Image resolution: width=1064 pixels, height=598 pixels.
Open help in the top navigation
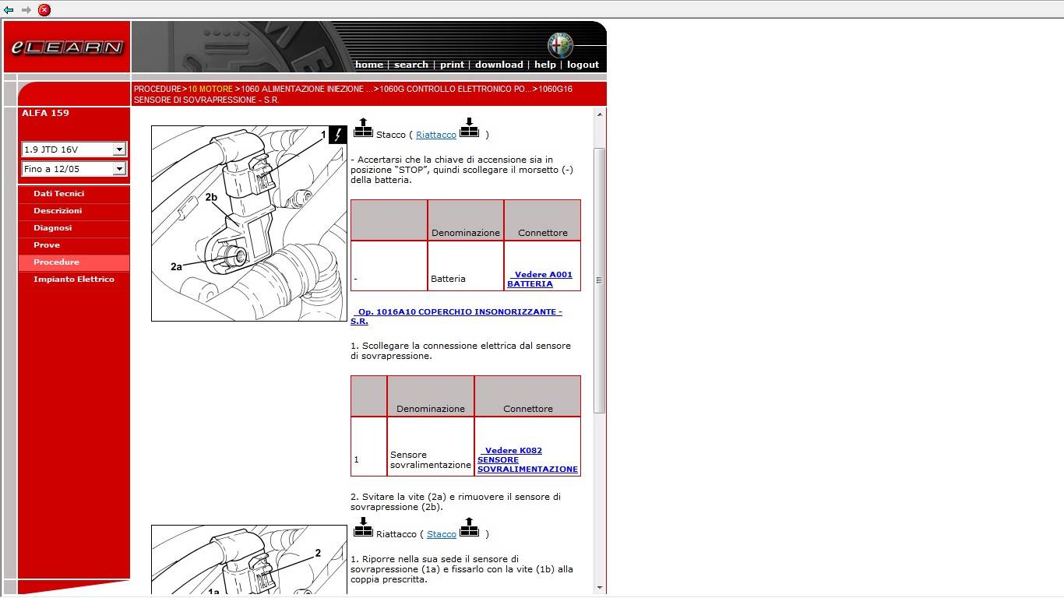[545, 65]
